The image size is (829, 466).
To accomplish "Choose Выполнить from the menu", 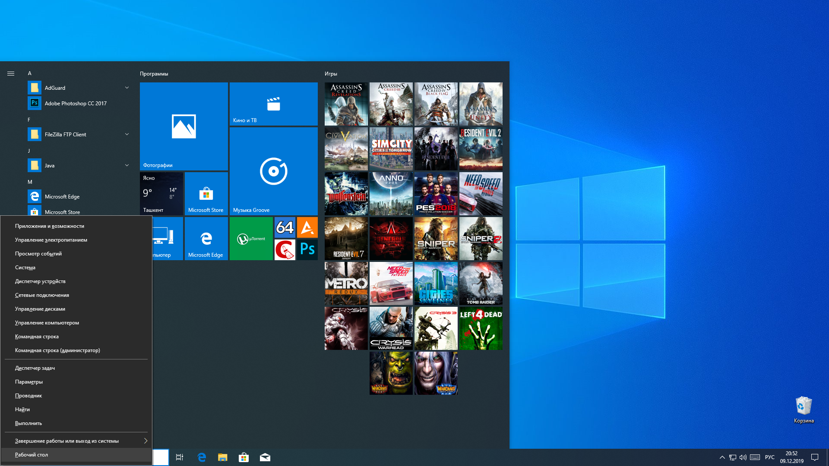I will click(76, 423).
